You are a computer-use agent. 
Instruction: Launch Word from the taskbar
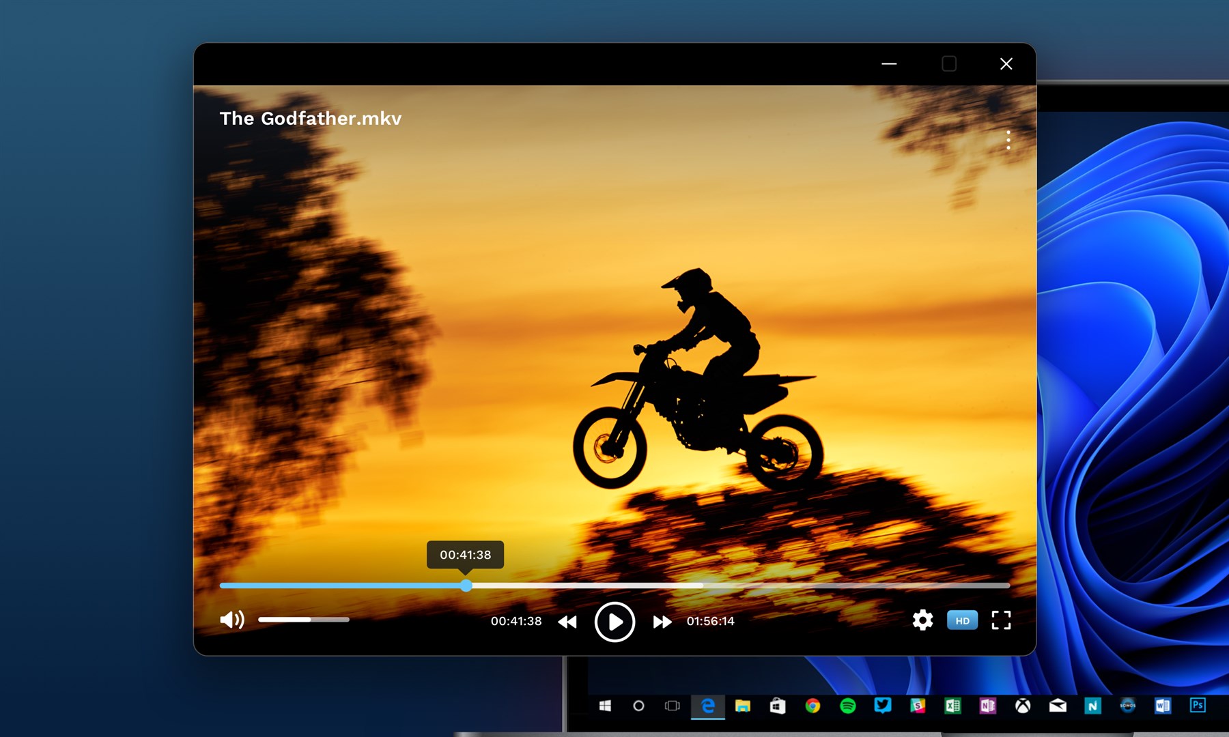1163,706
